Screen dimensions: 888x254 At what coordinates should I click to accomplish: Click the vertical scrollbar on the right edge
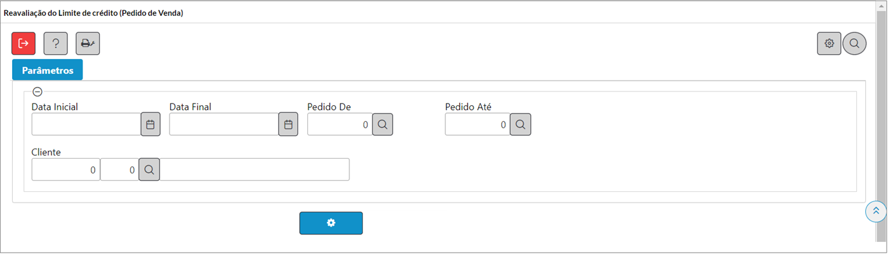click(882, 127)
